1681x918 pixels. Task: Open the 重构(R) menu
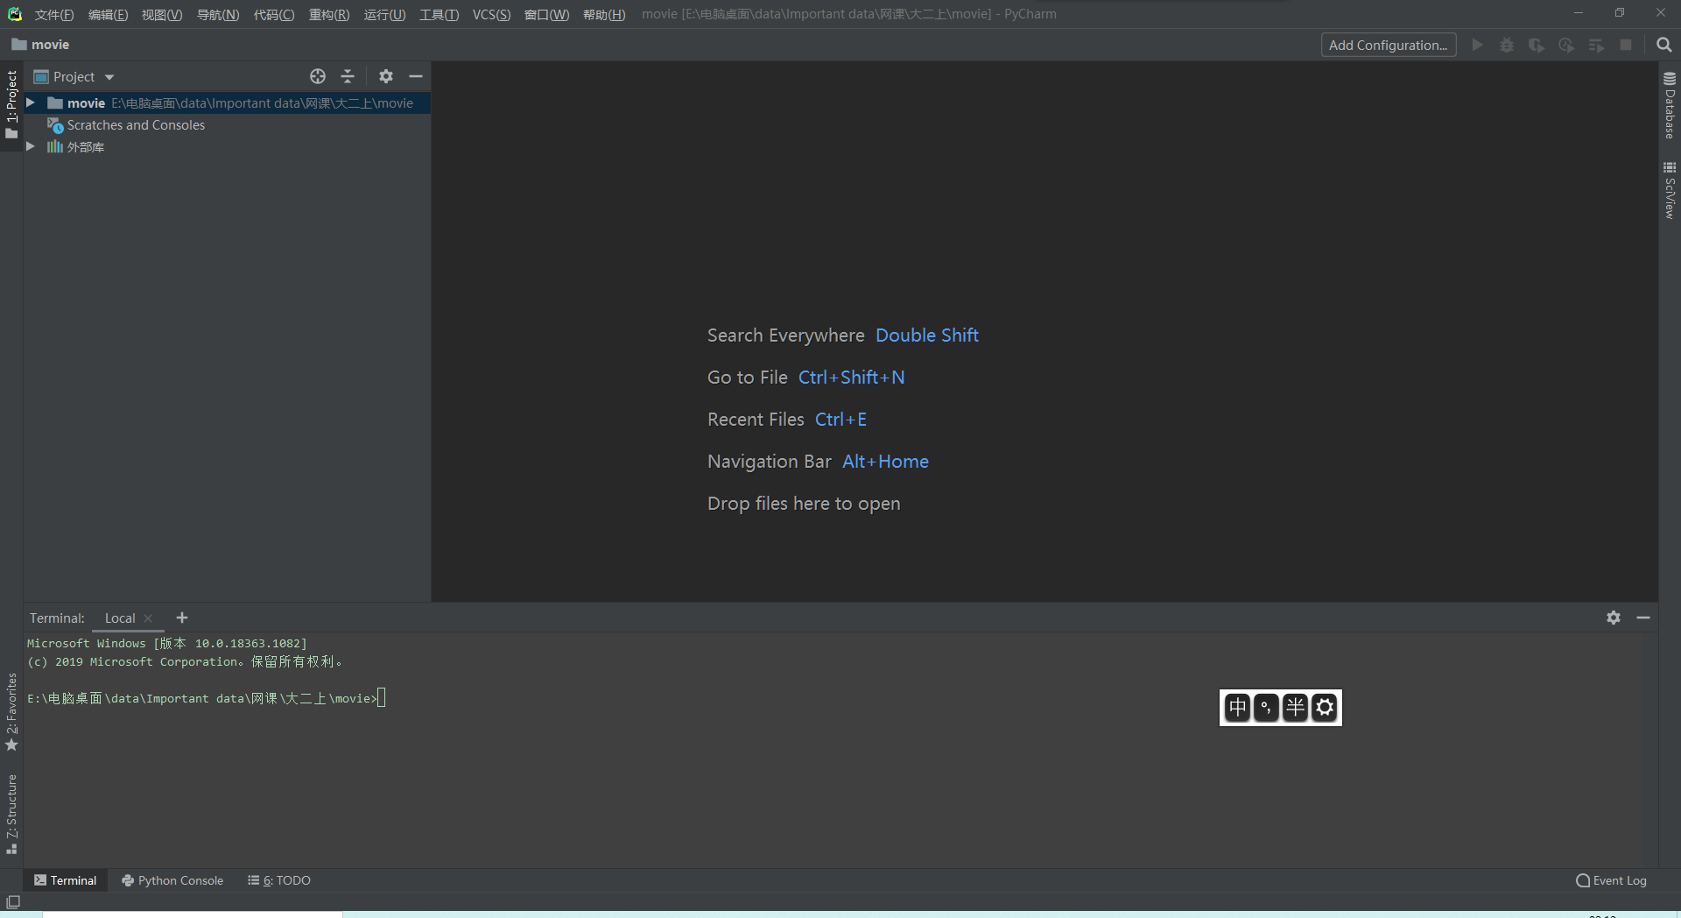pyautogui.click(x=329, y=14)
